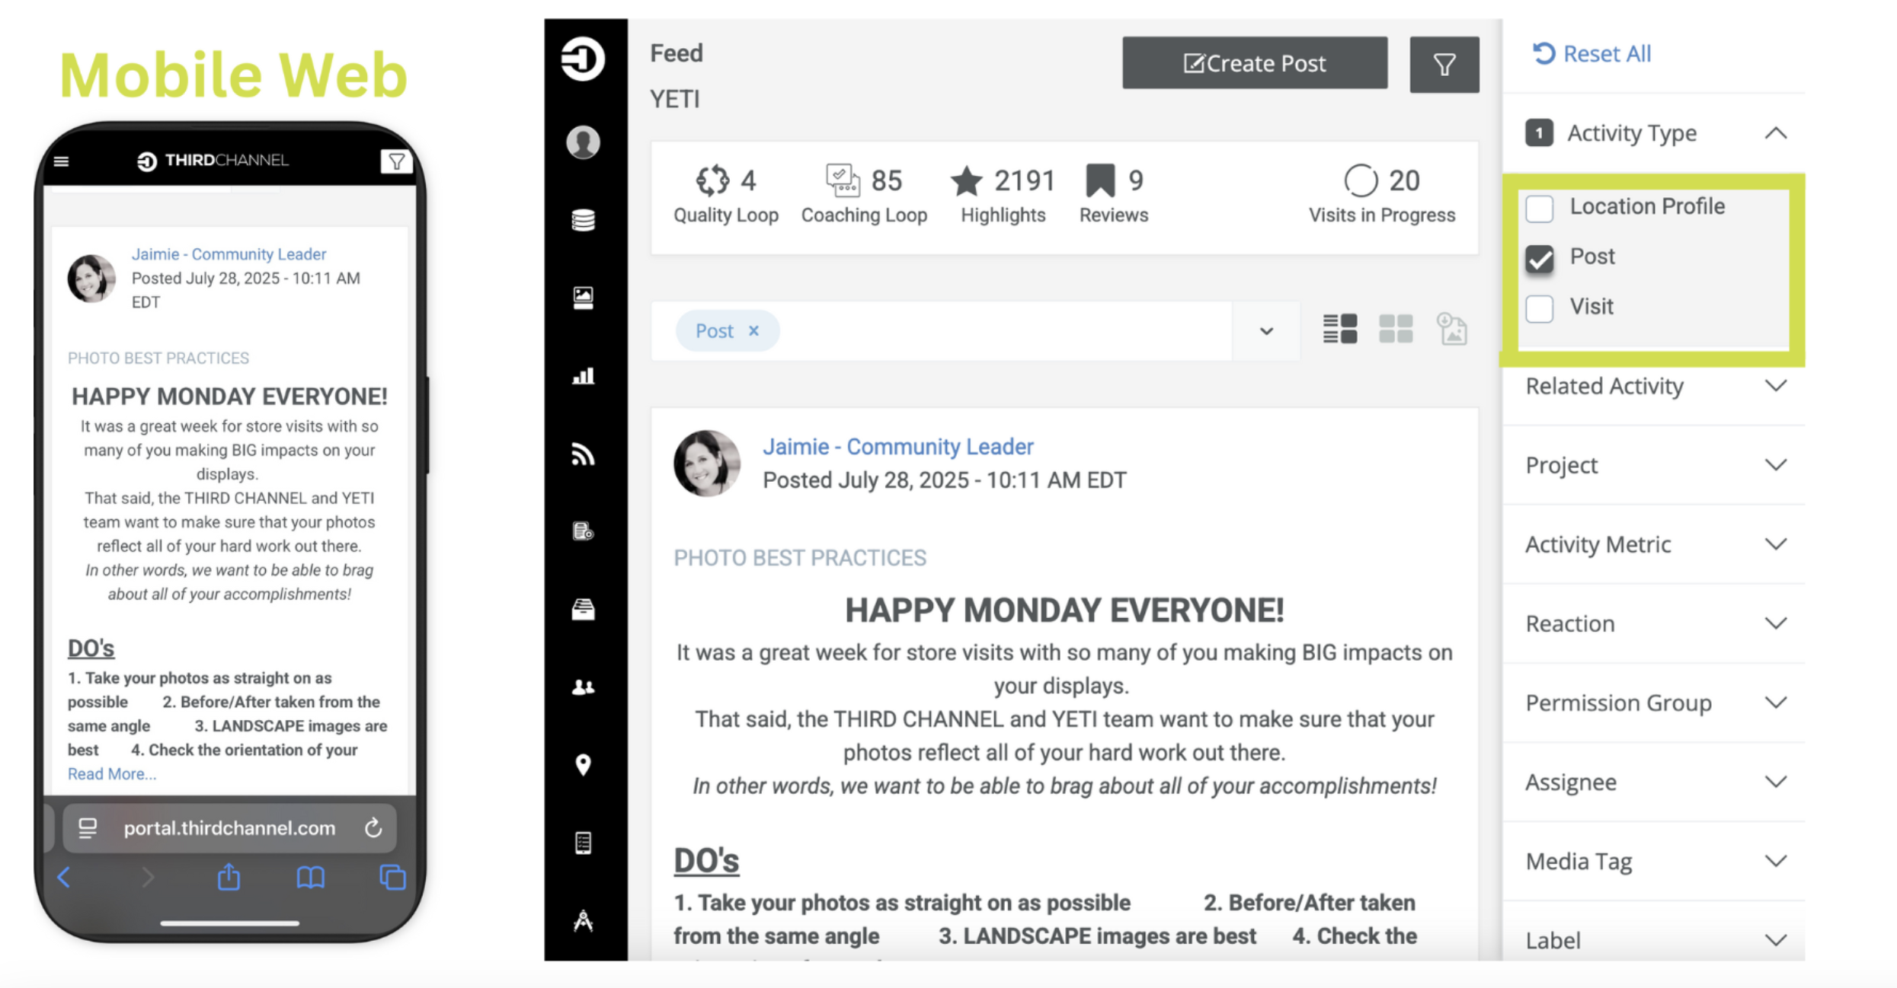The height and width of the screenshot is (988, 1897).
Task: Check the Visit checkbox
Action: (1539, 308)
